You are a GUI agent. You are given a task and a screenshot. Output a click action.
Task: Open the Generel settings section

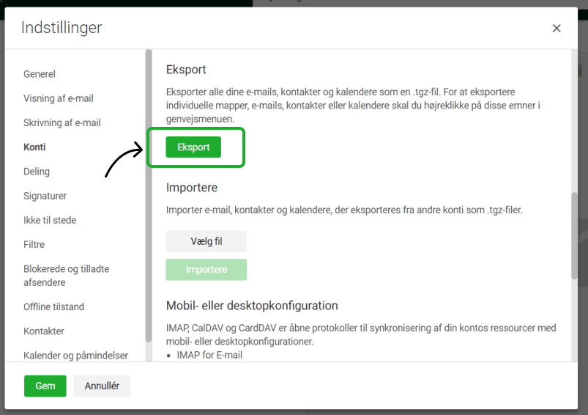pyautogui.click(x=40, y=74)
